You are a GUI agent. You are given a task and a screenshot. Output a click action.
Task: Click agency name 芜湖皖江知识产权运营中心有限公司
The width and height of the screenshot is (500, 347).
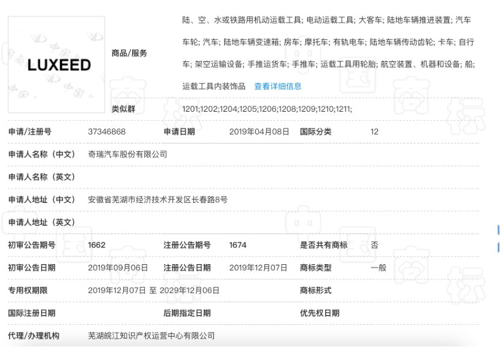point(151,336)
